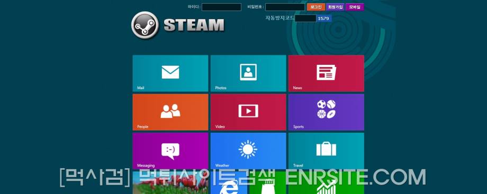Click the Sports tile label

click(299, 127)
